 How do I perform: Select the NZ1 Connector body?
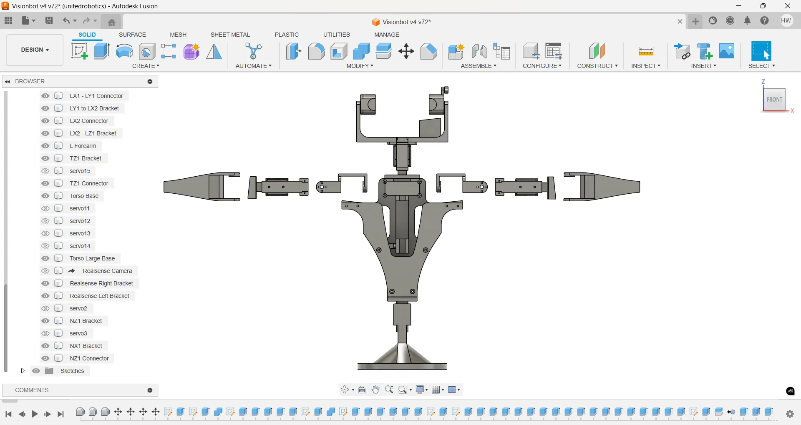[89, 358]
